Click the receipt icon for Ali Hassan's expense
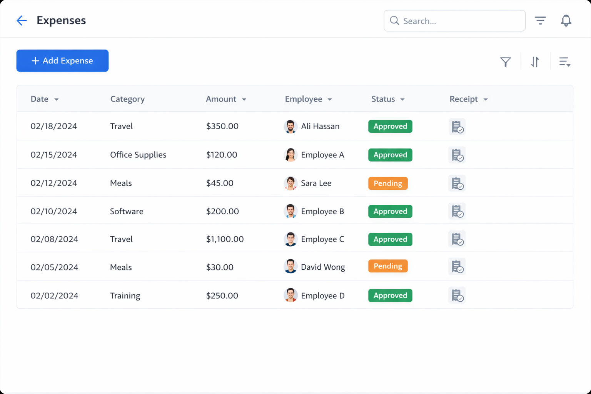Viewport: 591px width, 394px height. pos(457,126)
